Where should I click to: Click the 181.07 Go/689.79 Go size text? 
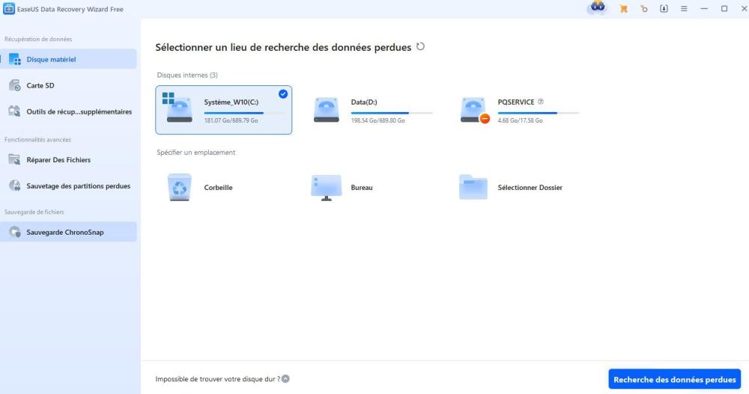pyautogui.click(x=231, y=120)
